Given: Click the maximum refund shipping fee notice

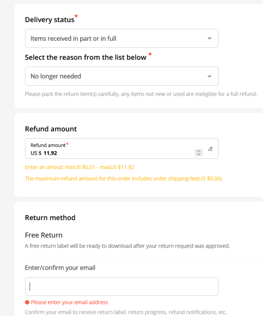Looking at the screenshot, I should (x=123, y=179).
